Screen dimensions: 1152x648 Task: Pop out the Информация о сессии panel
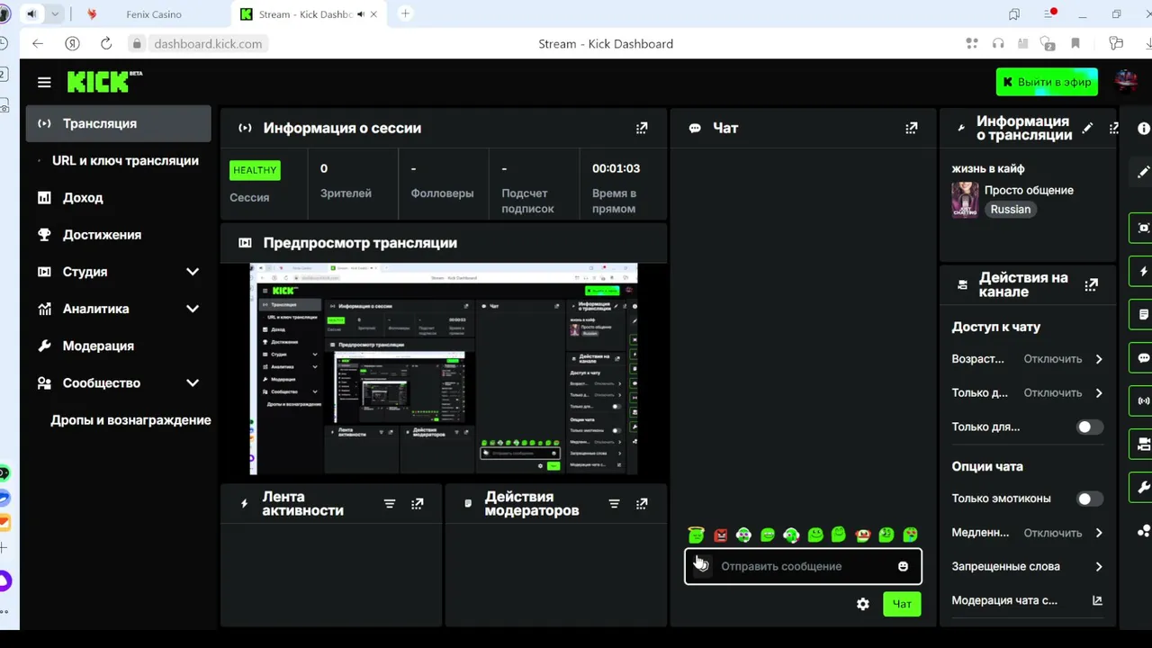tap(642, 128)
